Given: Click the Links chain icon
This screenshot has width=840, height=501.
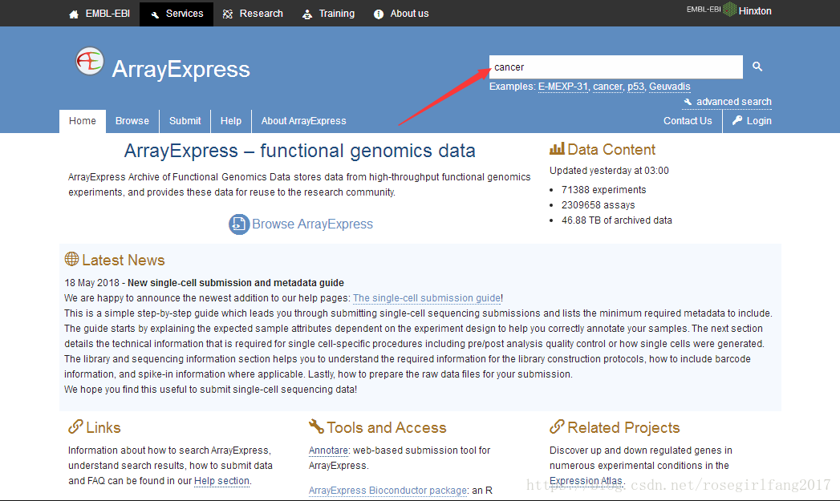Looking at the screenshot, I should pos(75,426).
